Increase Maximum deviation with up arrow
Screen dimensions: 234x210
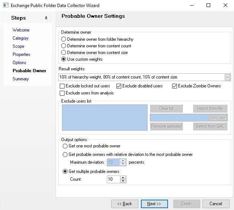(x=123, y=161)
